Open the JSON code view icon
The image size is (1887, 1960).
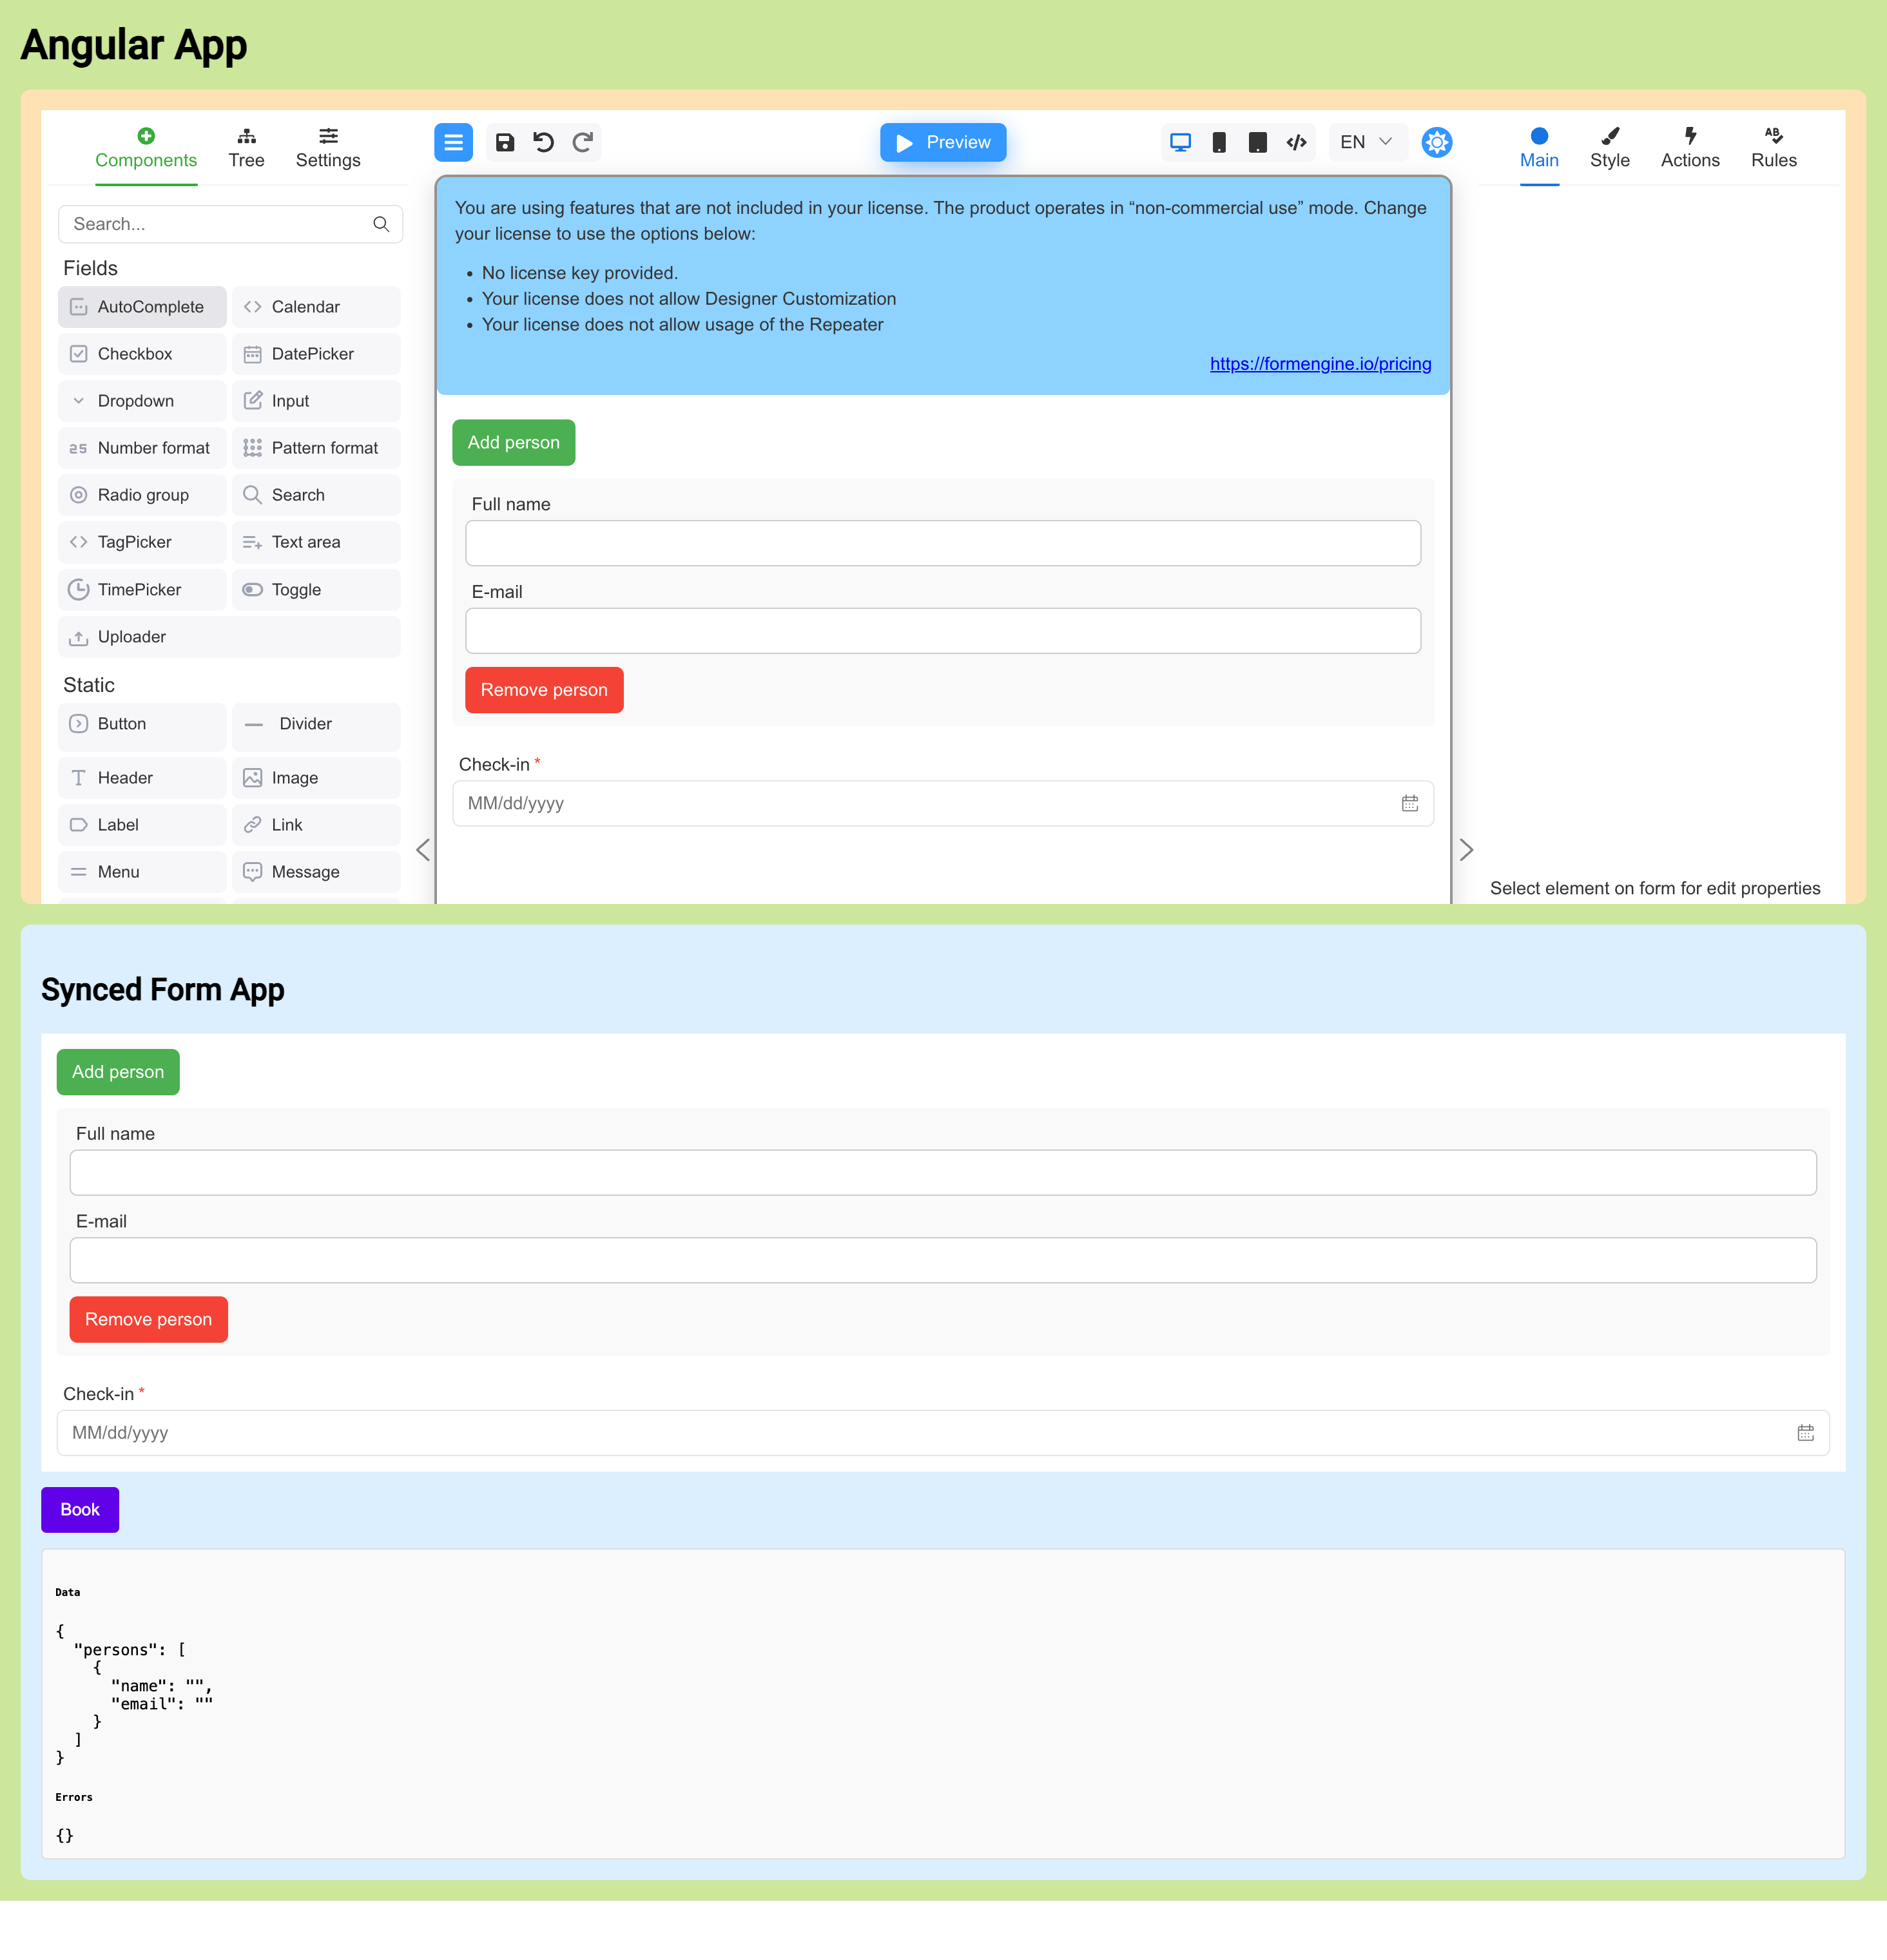(x=1297, y=142)
